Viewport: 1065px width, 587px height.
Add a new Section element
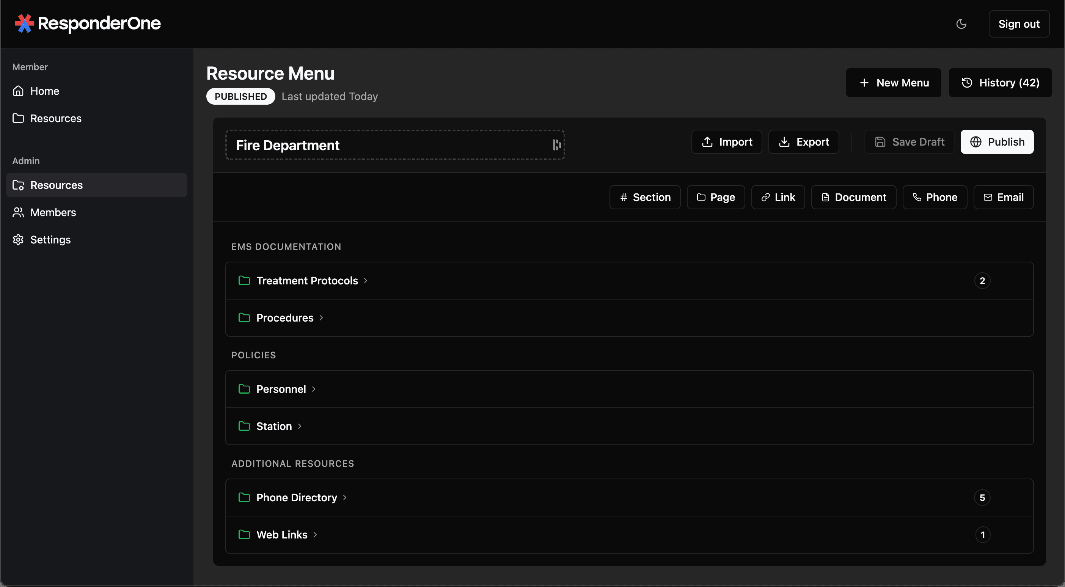pos(644,197)
